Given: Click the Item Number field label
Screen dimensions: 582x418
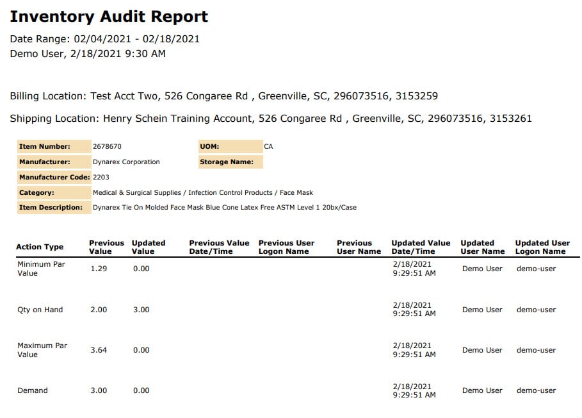Looking at the screenshot, I should (x=45, y=147).
